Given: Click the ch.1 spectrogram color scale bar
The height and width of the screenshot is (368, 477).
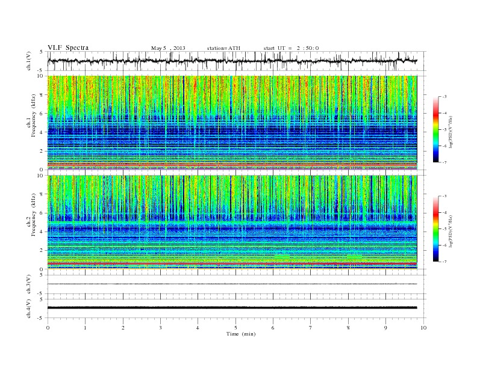Looking at the screenshot, I should click(435, 130).
